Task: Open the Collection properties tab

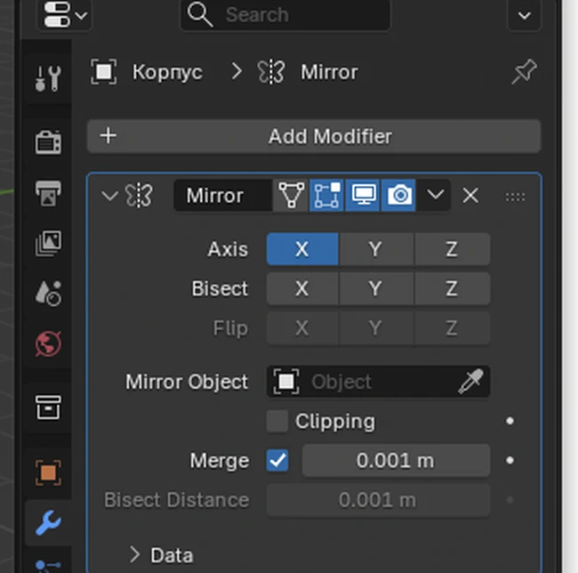Action: click(x=48, y=408)
